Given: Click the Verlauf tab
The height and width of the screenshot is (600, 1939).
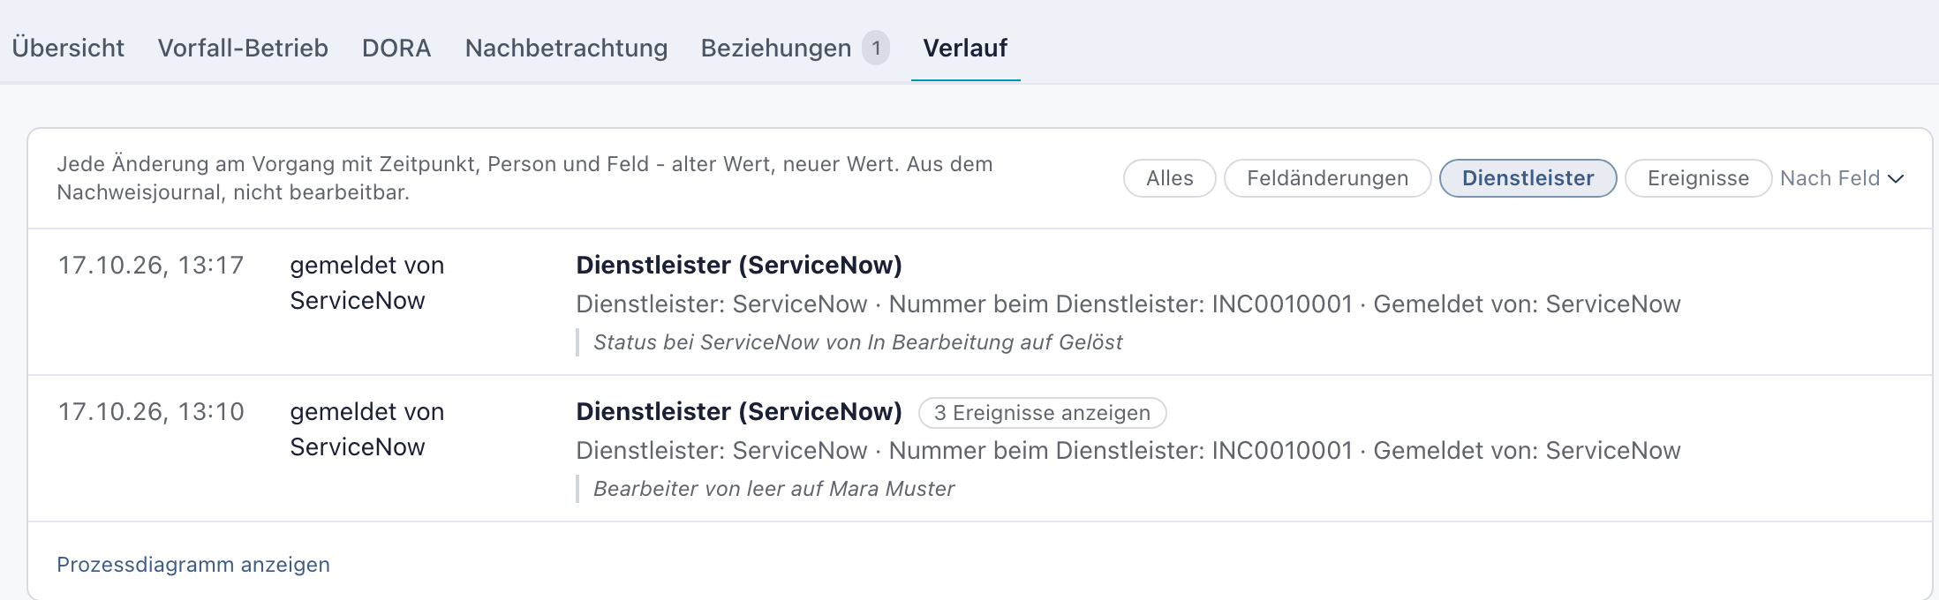Looking at the screenshot, I should pos(965,48).
